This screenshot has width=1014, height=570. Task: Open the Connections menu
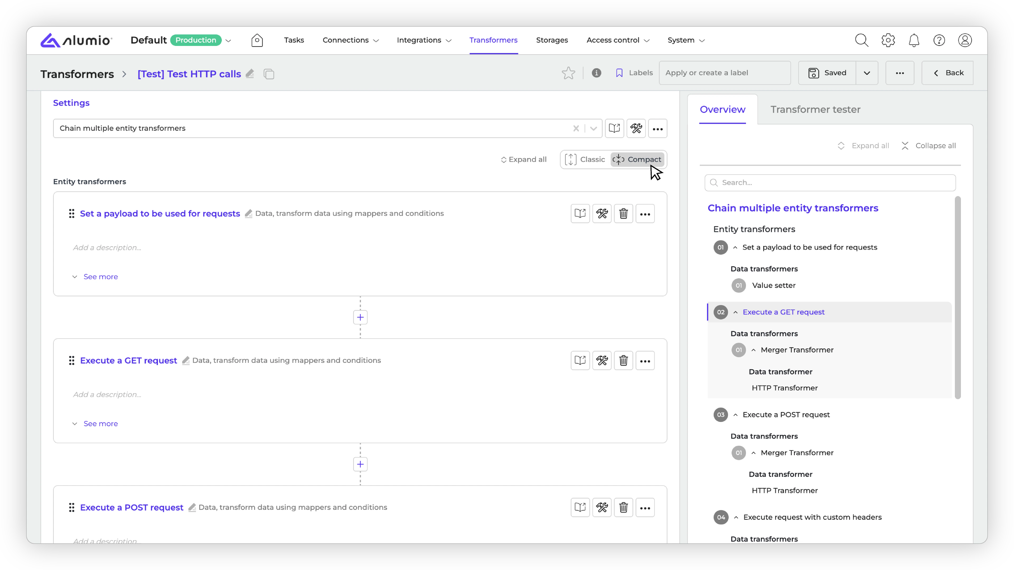pyautogui.click(x=350, y=40)
